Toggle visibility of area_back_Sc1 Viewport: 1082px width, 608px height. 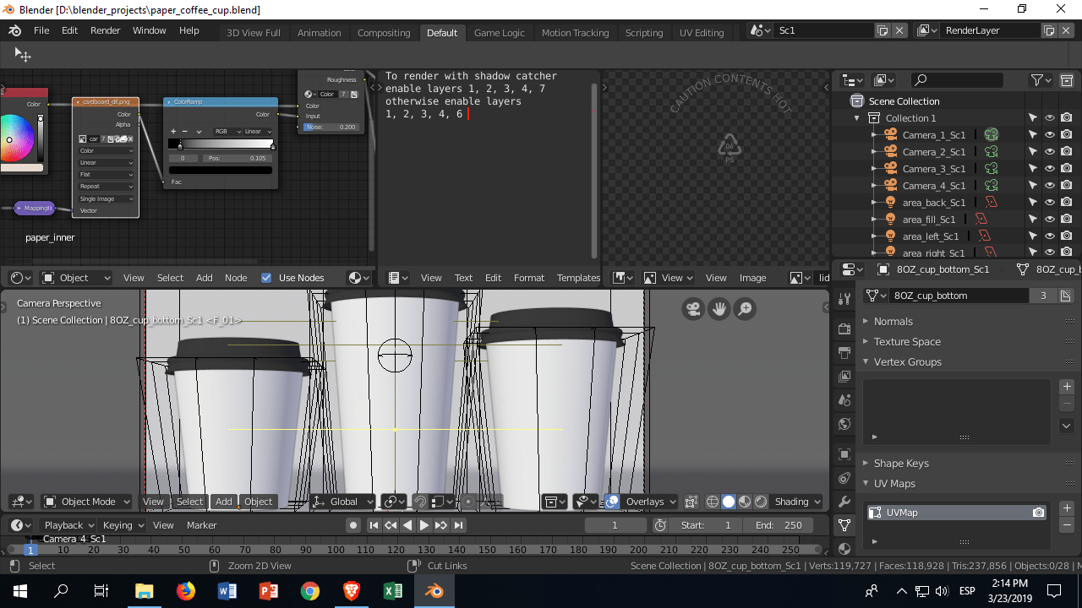coord(1049,203)
